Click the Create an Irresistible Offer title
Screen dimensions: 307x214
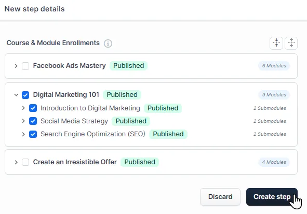click(x=75, y=162)
